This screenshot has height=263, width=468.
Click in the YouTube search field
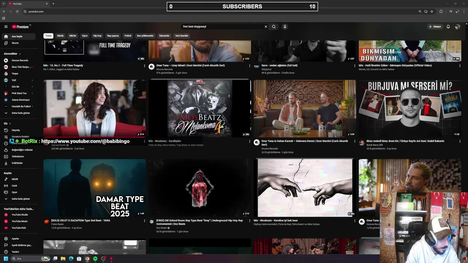click(x=223, y=27)
